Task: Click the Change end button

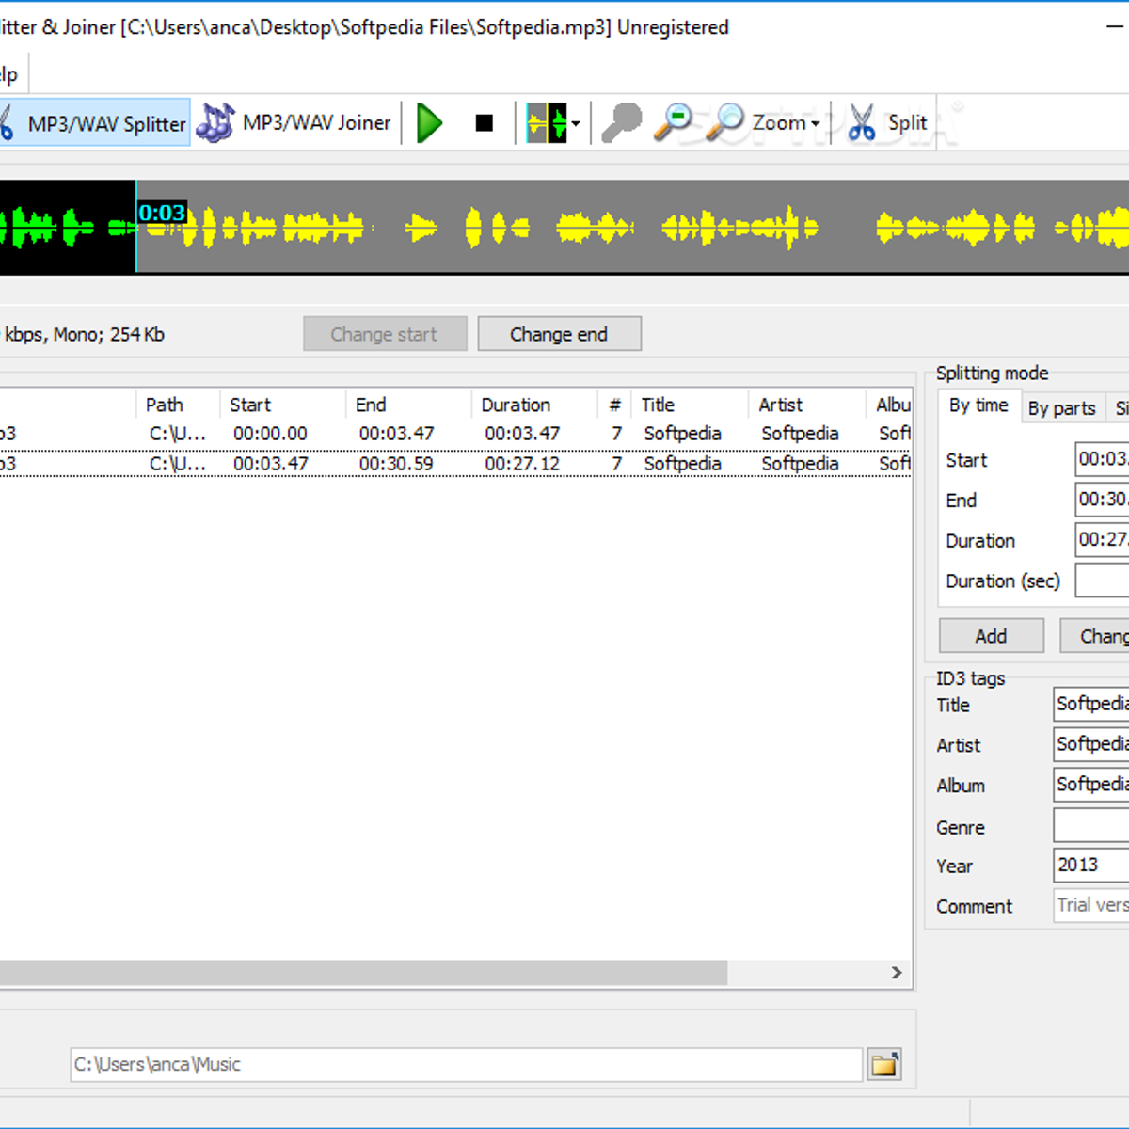Action: tap(559, 334)
